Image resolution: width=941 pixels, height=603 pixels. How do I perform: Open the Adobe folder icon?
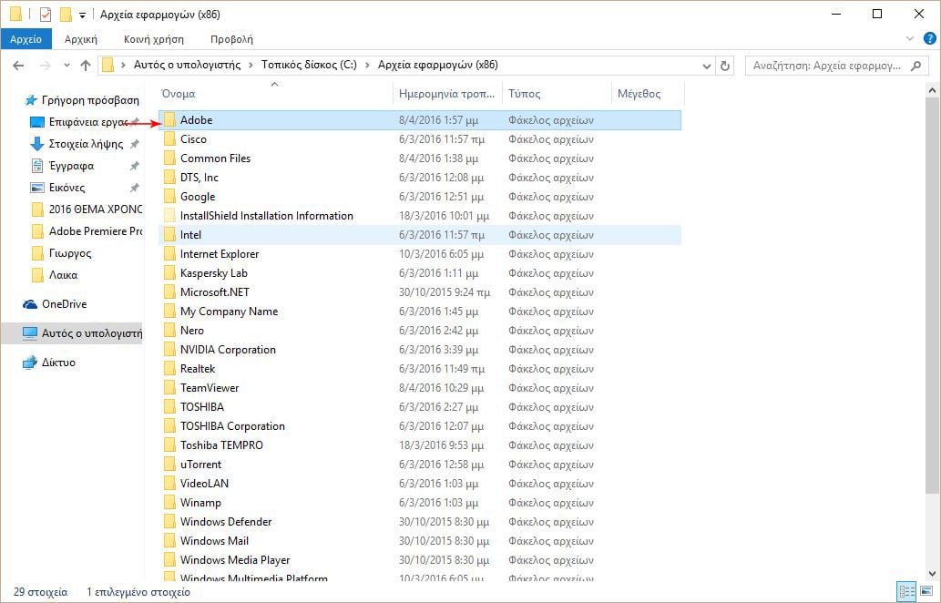tap(169, 120)
